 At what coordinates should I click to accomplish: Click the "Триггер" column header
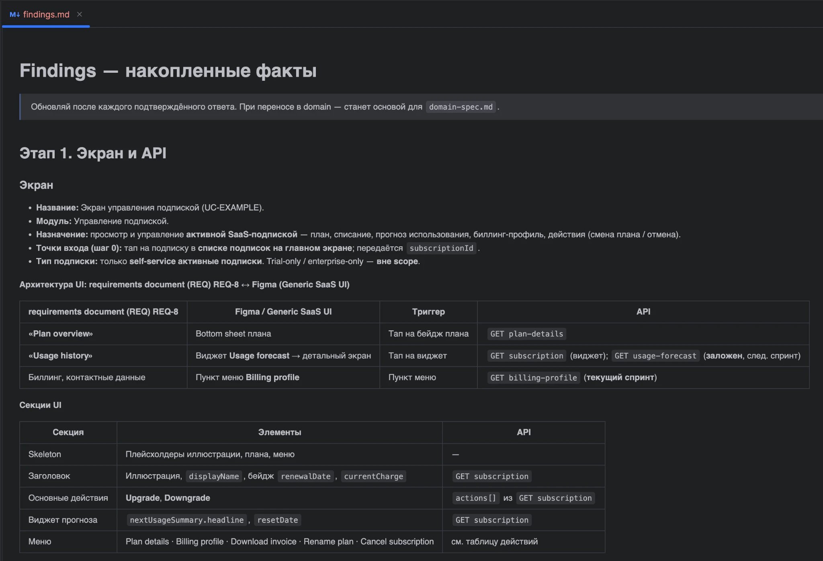coord(428,312)
